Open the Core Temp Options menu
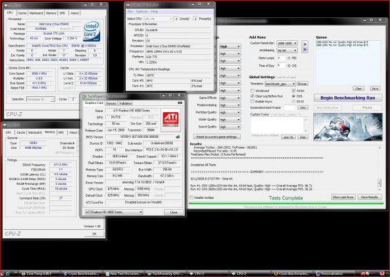The image size is (390, 277). tap(142, 12)
